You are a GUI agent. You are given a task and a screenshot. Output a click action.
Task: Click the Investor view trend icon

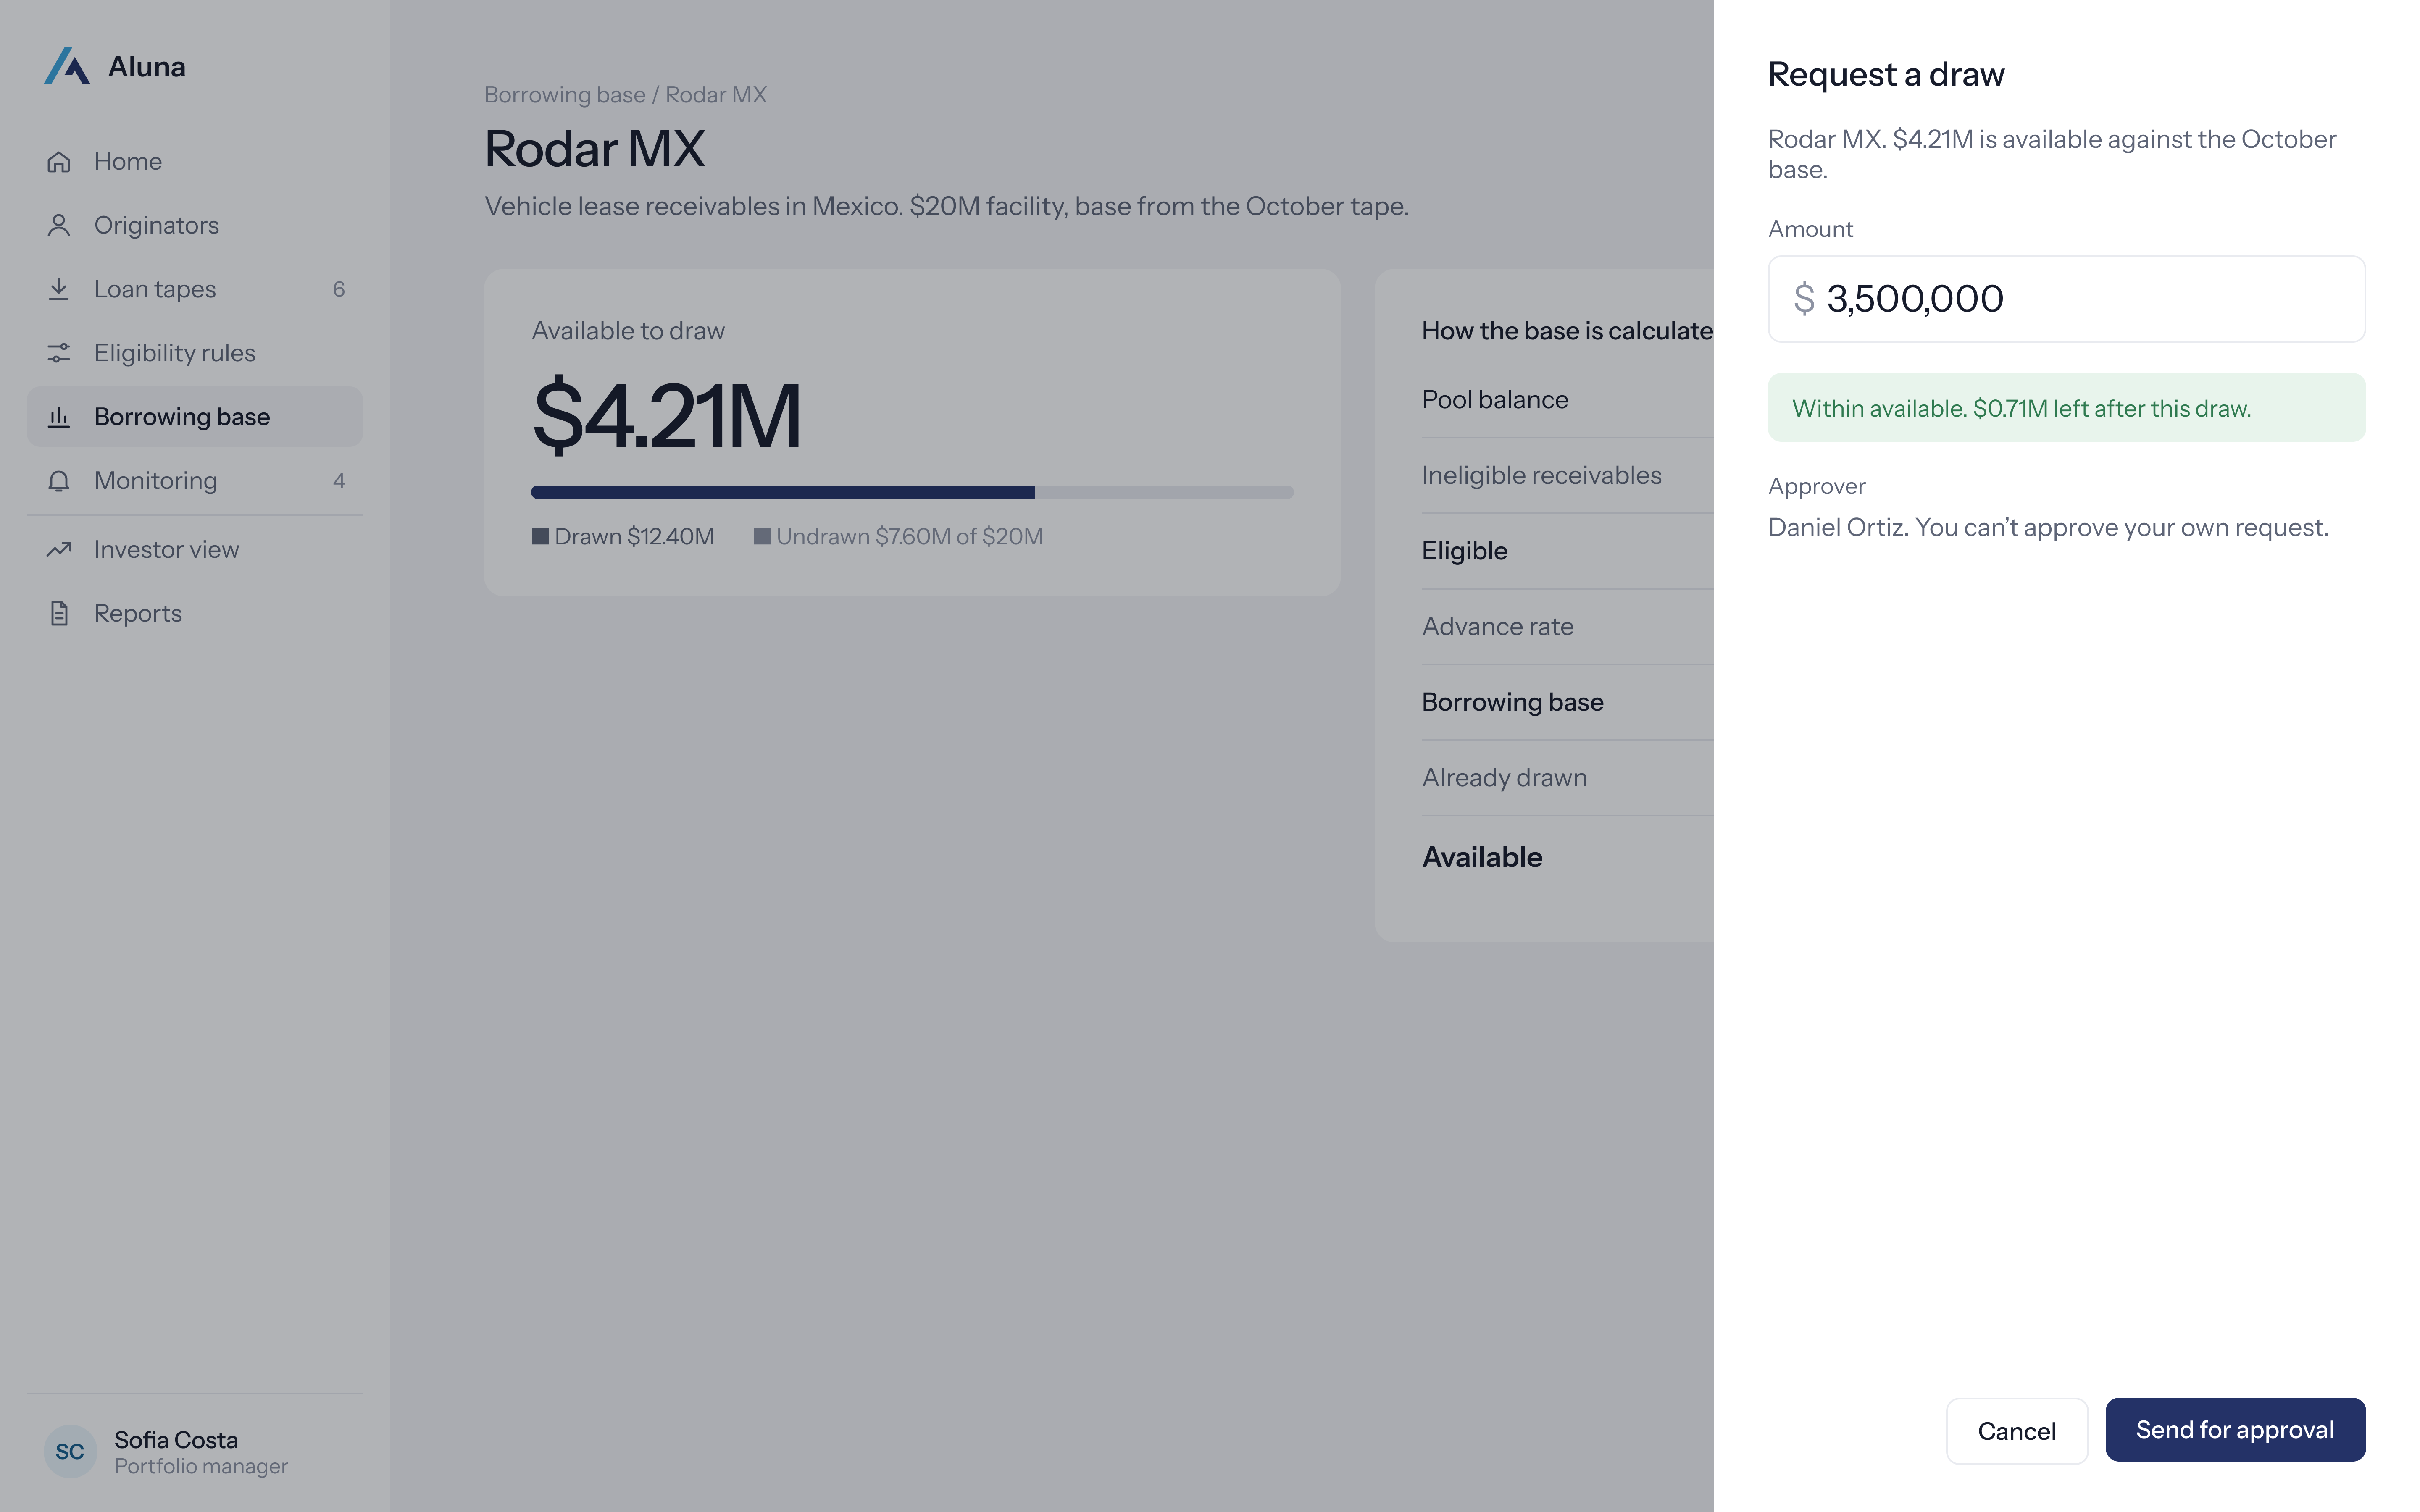(x=59, y=549)
